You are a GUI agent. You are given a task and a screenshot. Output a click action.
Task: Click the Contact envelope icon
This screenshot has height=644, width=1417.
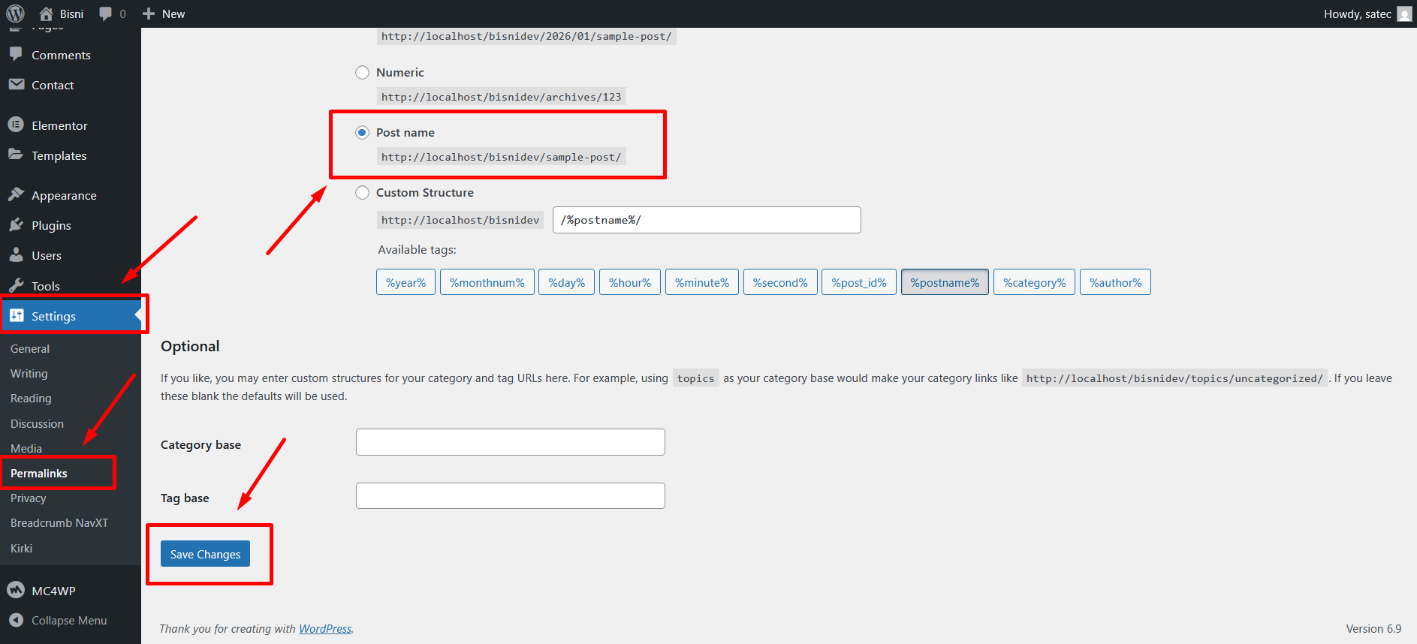coord(16,84)
